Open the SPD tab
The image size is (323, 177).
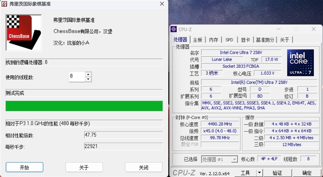[229, 40]
